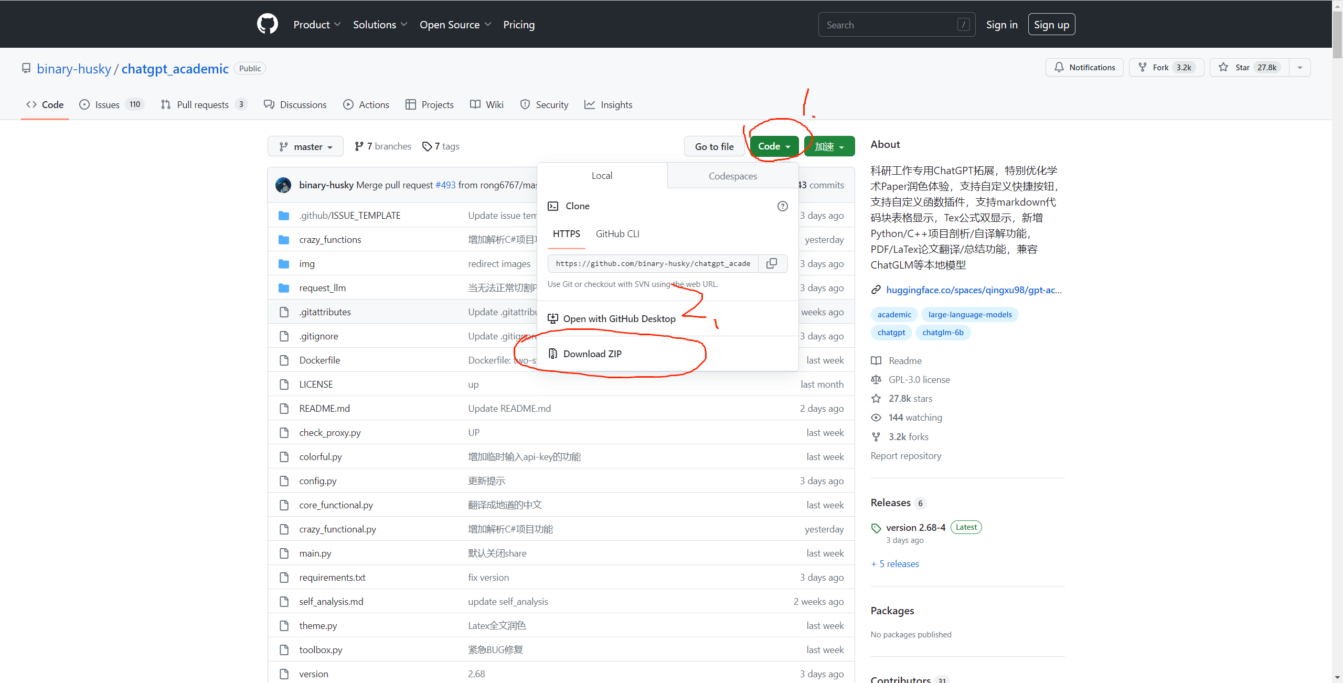1343x683 pixels.
Task: Click the large-language-models topic tag
Action: 970,315
